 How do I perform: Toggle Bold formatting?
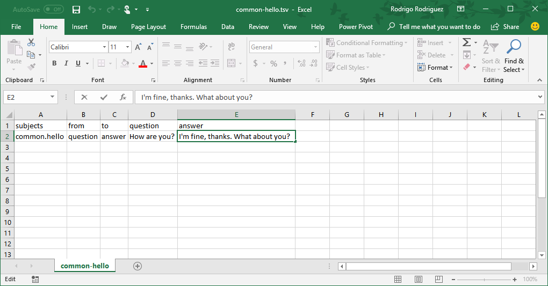point(54,63)
